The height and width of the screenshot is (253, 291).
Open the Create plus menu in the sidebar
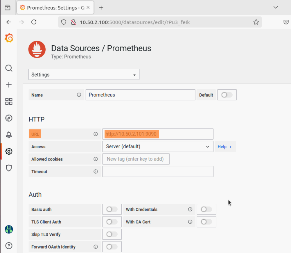tap(9, 85)
